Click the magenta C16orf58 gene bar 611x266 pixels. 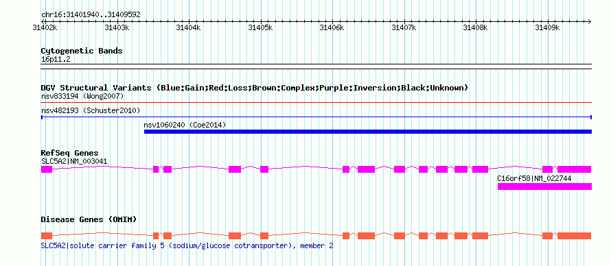tap(545, 186)
